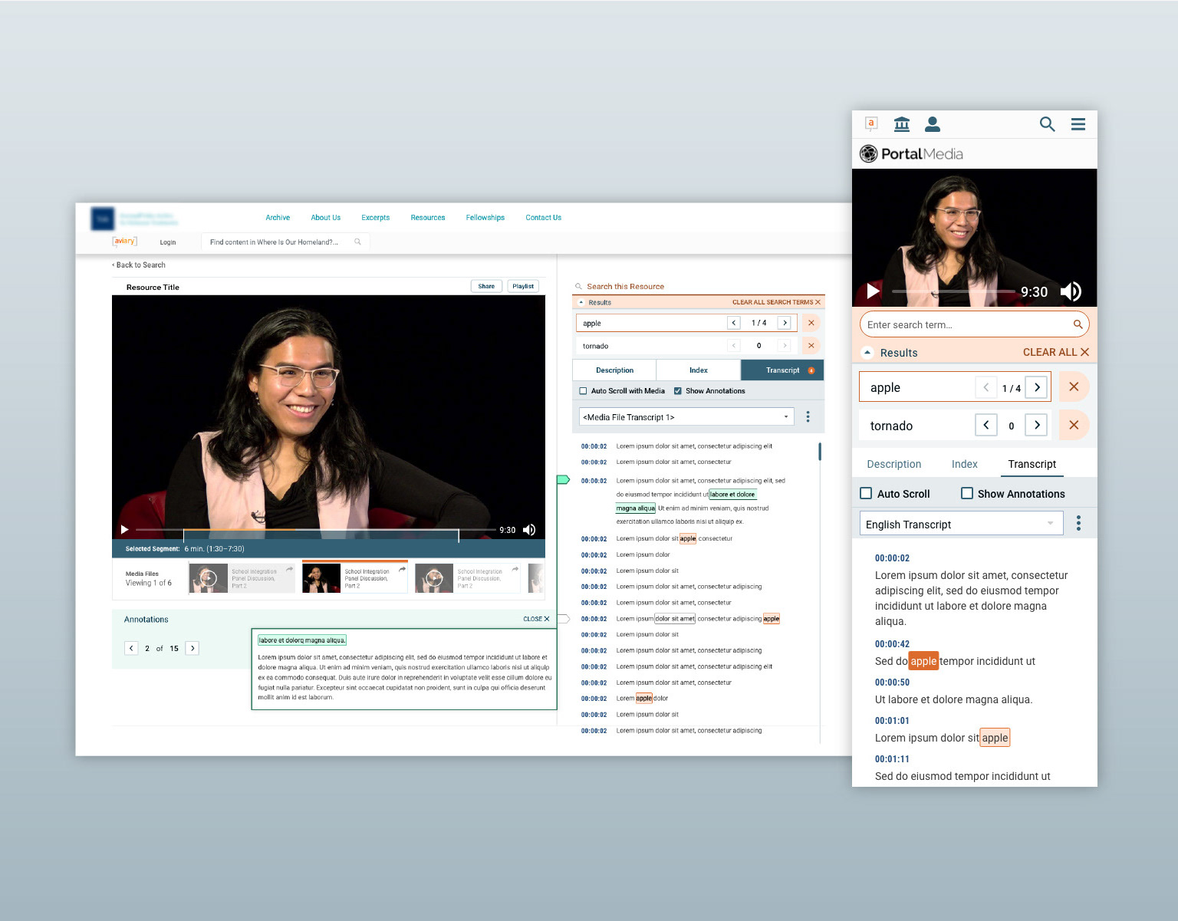Image resolution: width=1178 pixels, height=921 pixels.
Task: Enable Show Annotations checkbox on mobile
Action: [967, 493]
